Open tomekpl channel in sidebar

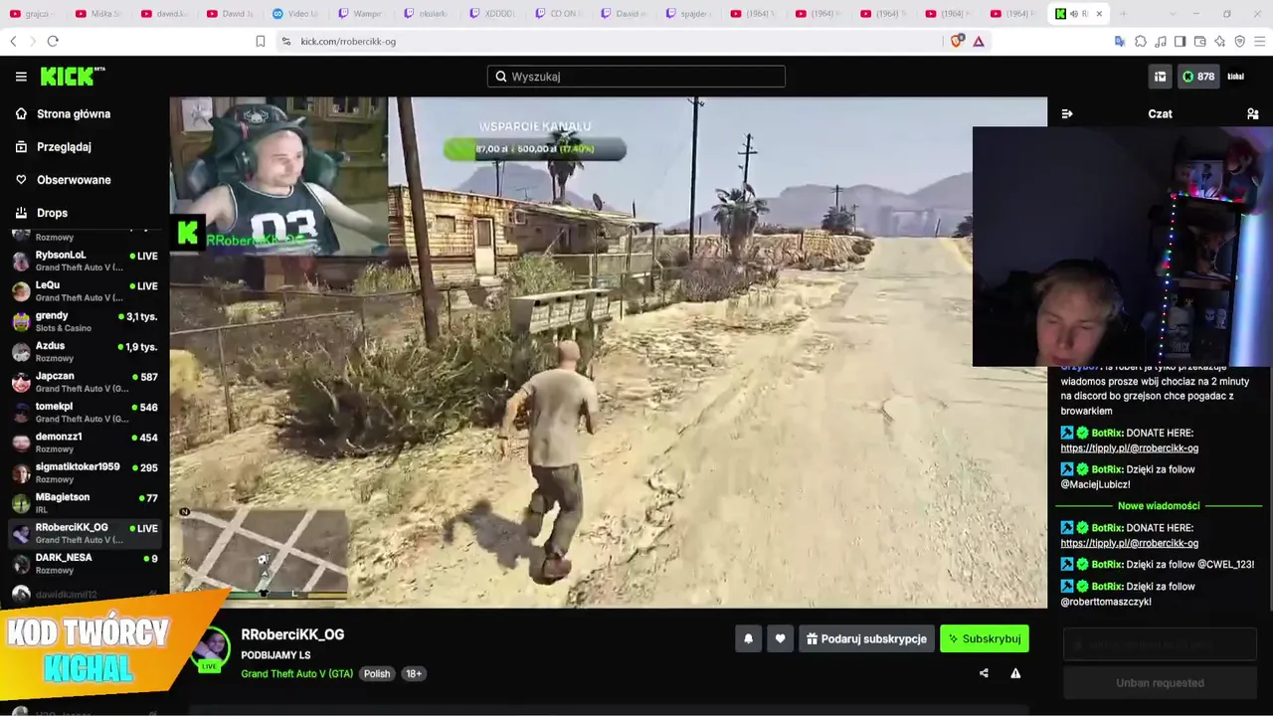85,412
